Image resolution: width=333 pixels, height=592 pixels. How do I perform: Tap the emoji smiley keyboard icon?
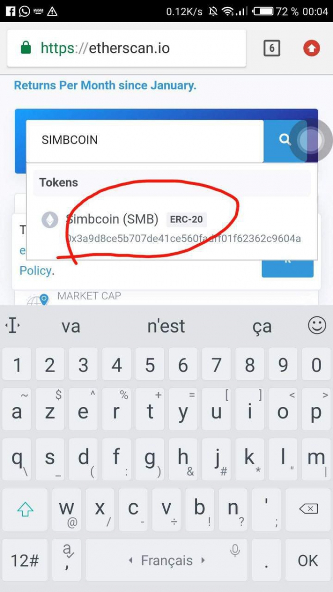[x=317, y=325]
